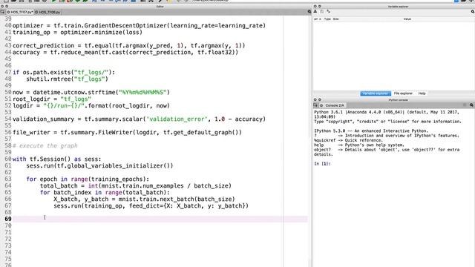Image resolution: width=475 pixels, height=267 pixels.
Task: Click 'next_batch' on line 66
Action: point(177,200)
